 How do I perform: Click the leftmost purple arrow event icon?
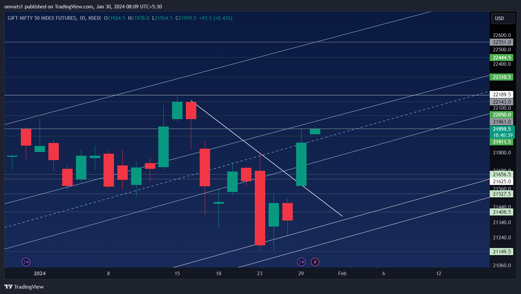pos(26,262)
